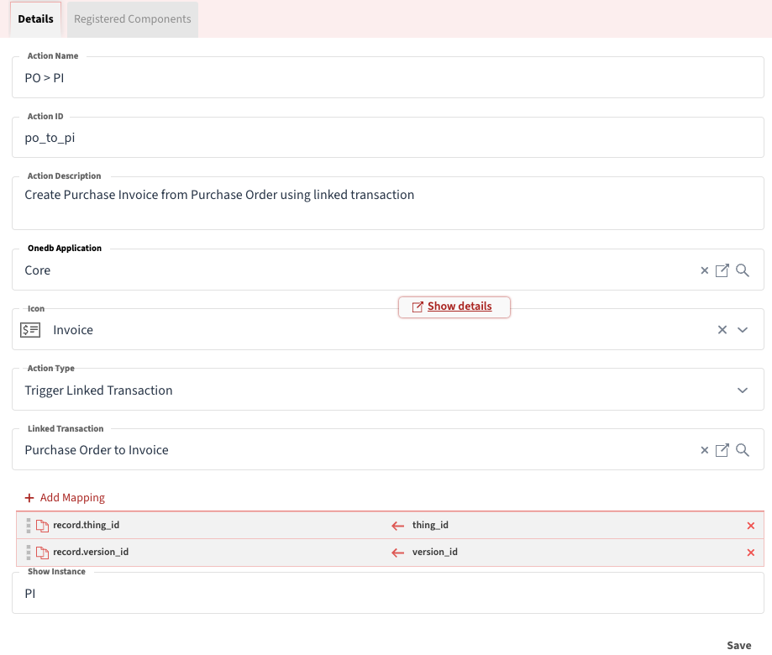Clear the Core Onedb Application selection
The height and width of the screenshot is (655, 772).
click(704, 270)
